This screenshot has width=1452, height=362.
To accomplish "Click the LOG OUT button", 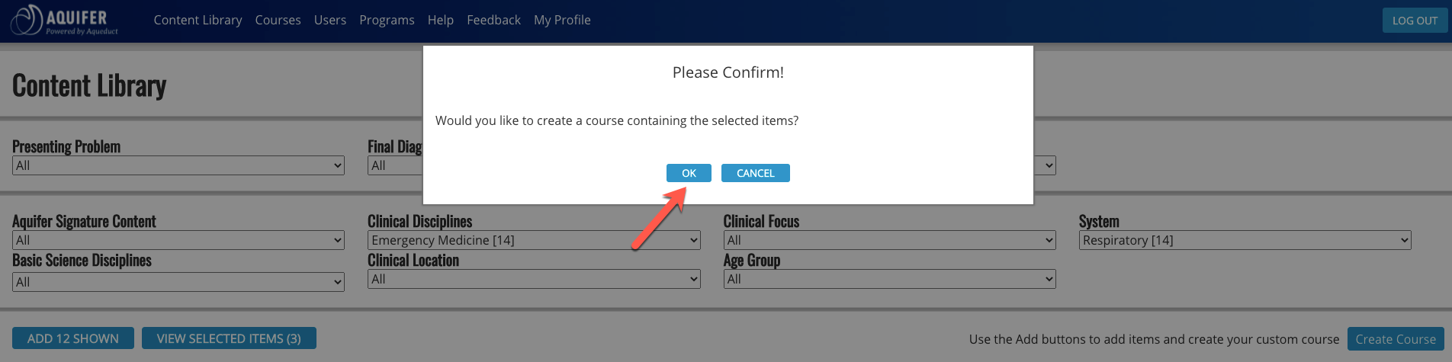I will pos(1415,21).
